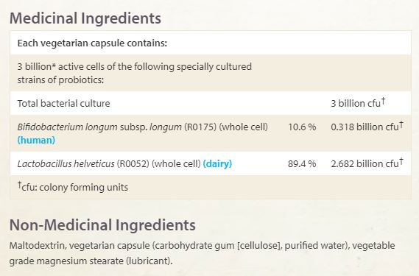Click the (R0175) strain code
Screen dimensions: 419x276
point(200,127)
